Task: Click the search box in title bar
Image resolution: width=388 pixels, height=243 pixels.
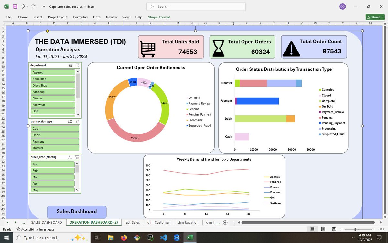Action: 196,6
